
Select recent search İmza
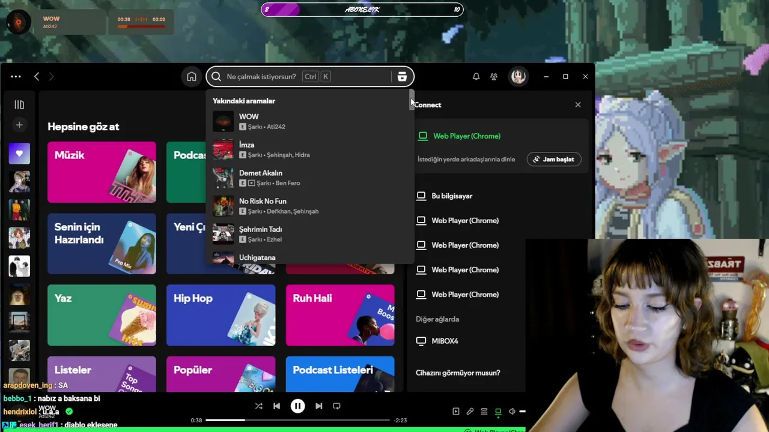[309, 149]
